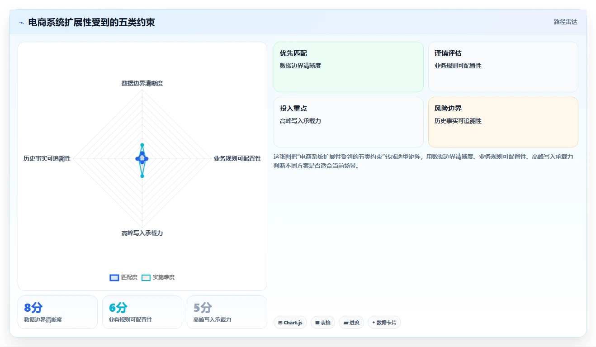596x347 pixels.
Task: Click the 匹配度 legend label
Action: (x=129, y=277)
